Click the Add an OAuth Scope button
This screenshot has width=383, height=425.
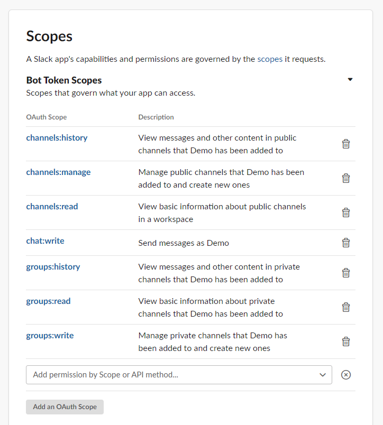tap(65, 407)
